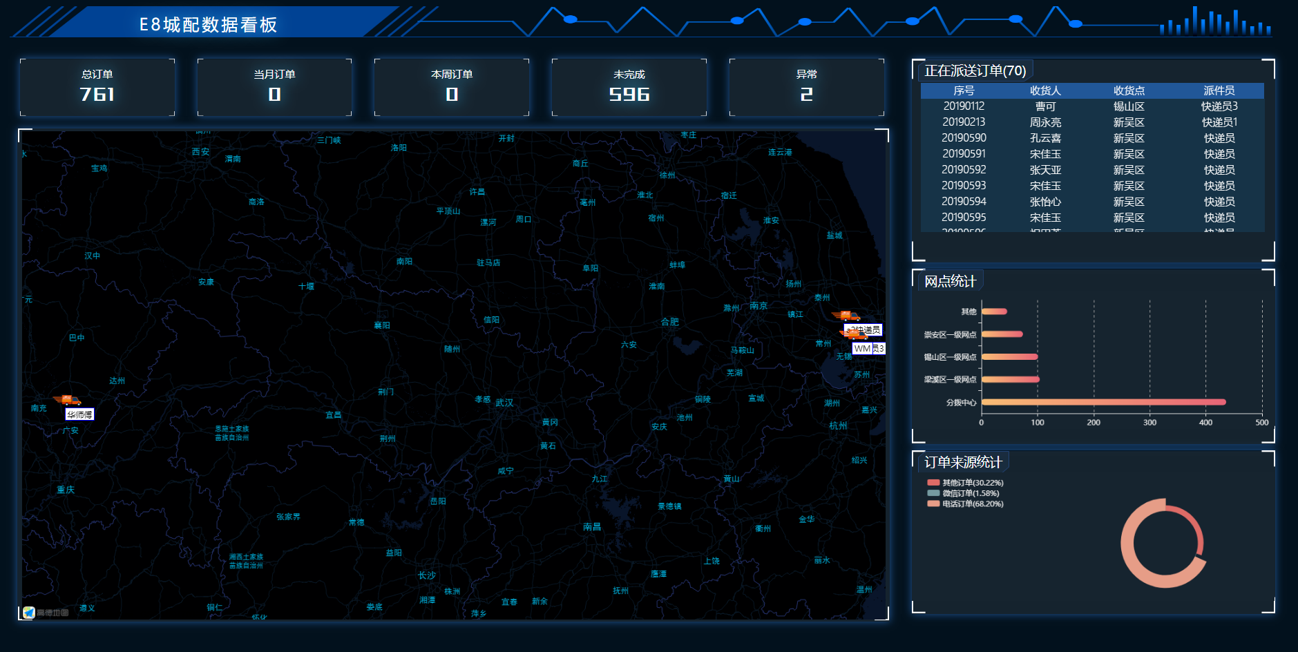Click the 未完成 596 stat card
The height and width of the screenshot is (652, 1298).
click(x=629, y=87)
